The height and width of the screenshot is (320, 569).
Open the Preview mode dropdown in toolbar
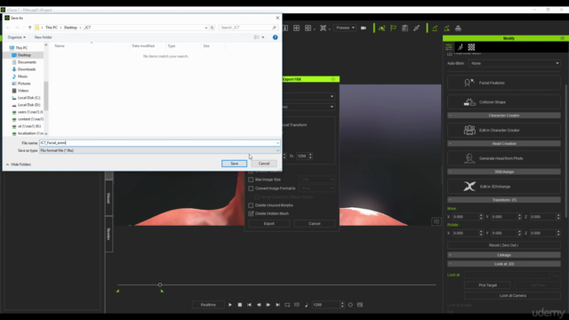[345, 28]
